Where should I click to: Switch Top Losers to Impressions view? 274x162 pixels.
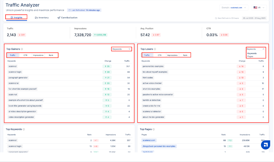tap(172, 55)
